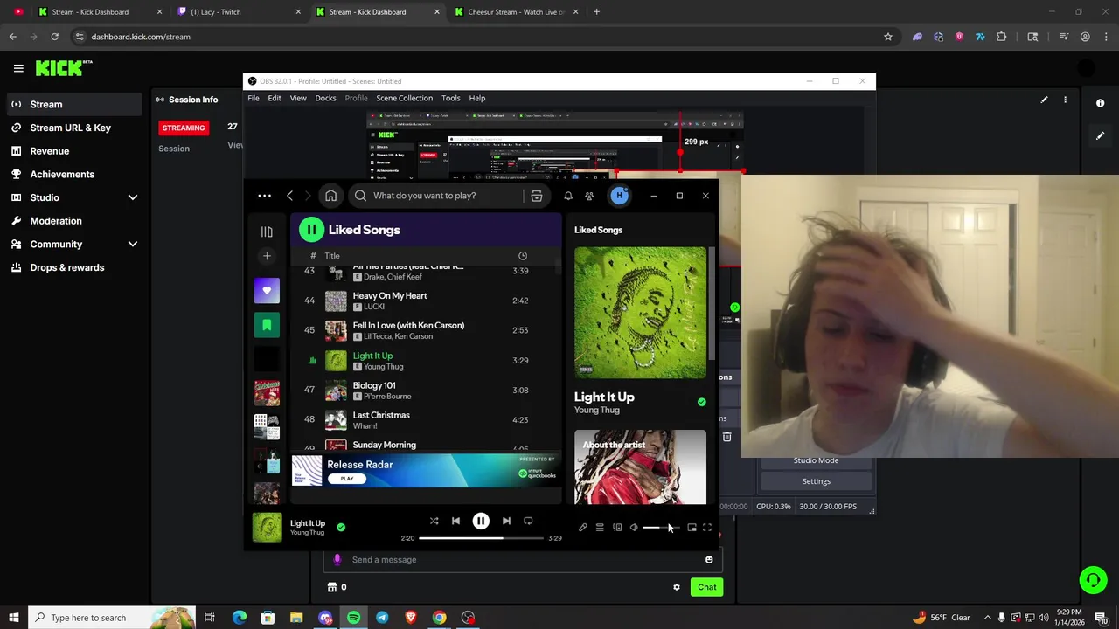Open the OBS View menu
Image resolution: width=1119 pixels, height=629 pixels.
point(298,98)
